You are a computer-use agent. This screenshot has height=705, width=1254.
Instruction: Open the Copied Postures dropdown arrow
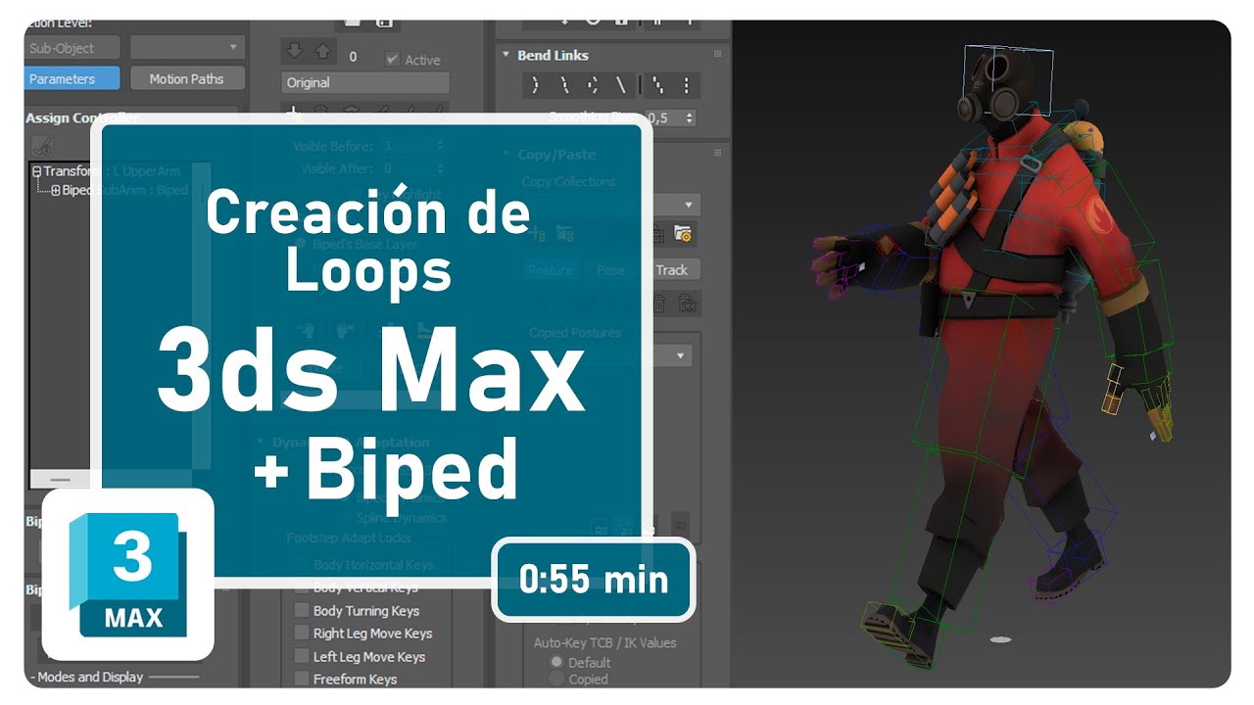680,355
